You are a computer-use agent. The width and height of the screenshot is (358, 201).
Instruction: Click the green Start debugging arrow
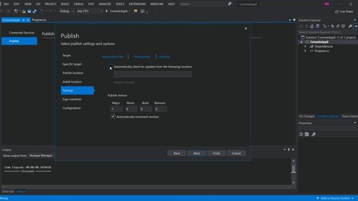coord(107,11)
